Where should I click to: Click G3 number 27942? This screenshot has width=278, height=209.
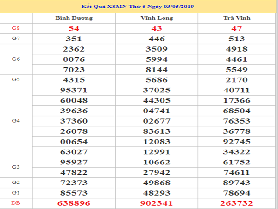(x=157, y=173)
